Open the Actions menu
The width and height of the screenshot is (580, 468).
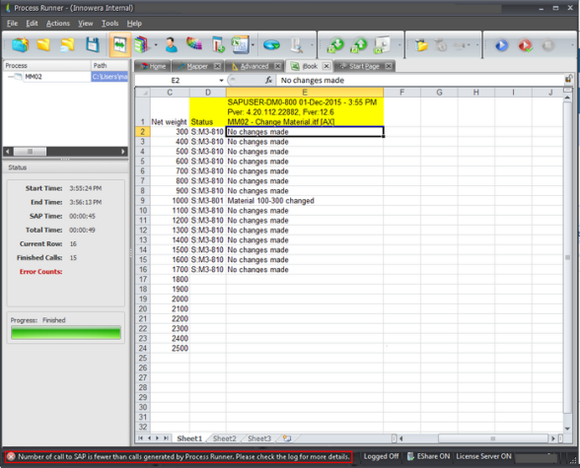click(x=57, y=24)
